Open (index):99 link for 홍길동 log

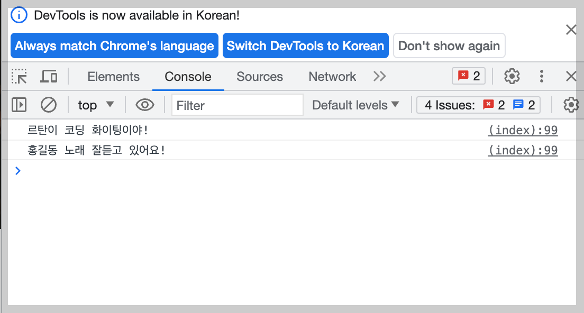tap(523, 150)
